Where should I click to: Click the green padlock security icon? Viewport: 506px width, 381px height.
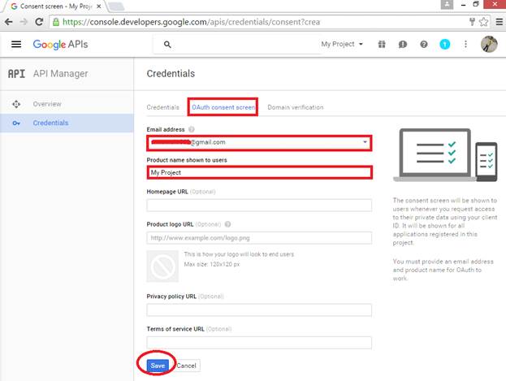pos(56,22)
